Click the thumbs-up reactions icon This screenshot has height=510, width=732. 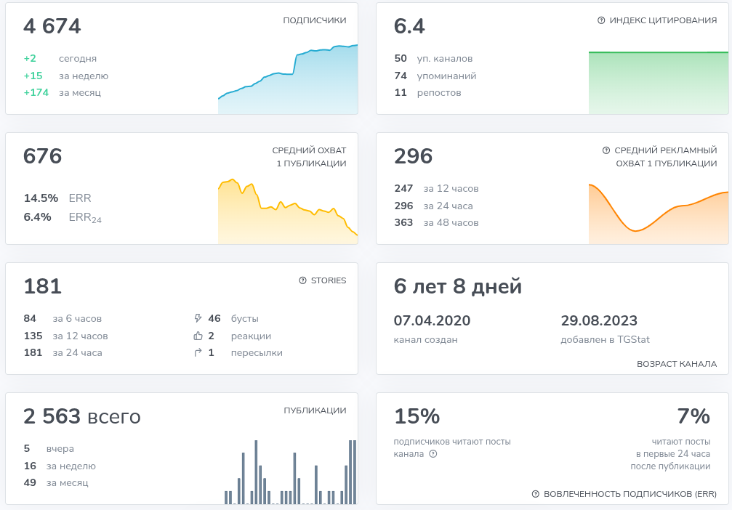pos(197,336)
